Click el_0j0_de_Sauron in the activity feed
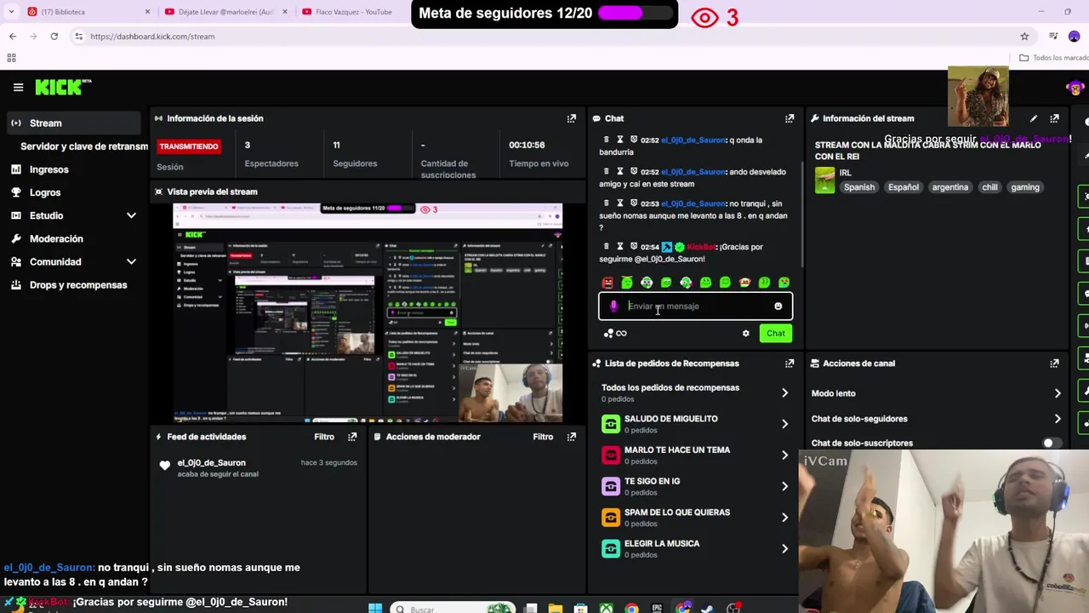The height and width of the screenshot is (613, 1089). click(x=211, y=462)
